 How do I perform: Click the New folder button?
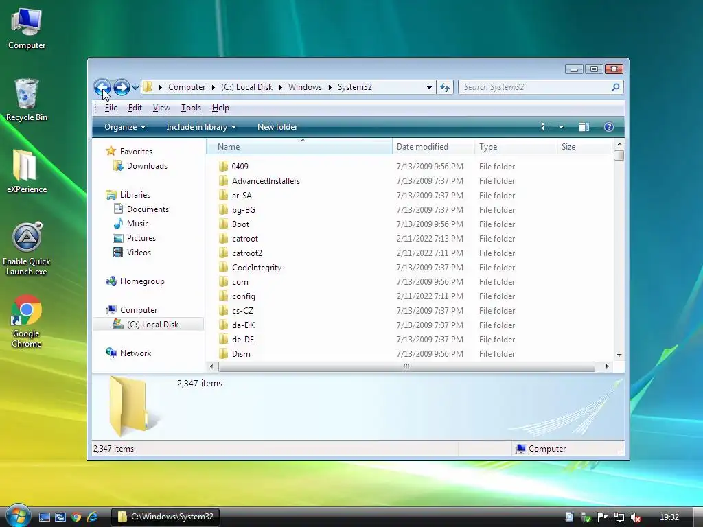click(277, 127)
